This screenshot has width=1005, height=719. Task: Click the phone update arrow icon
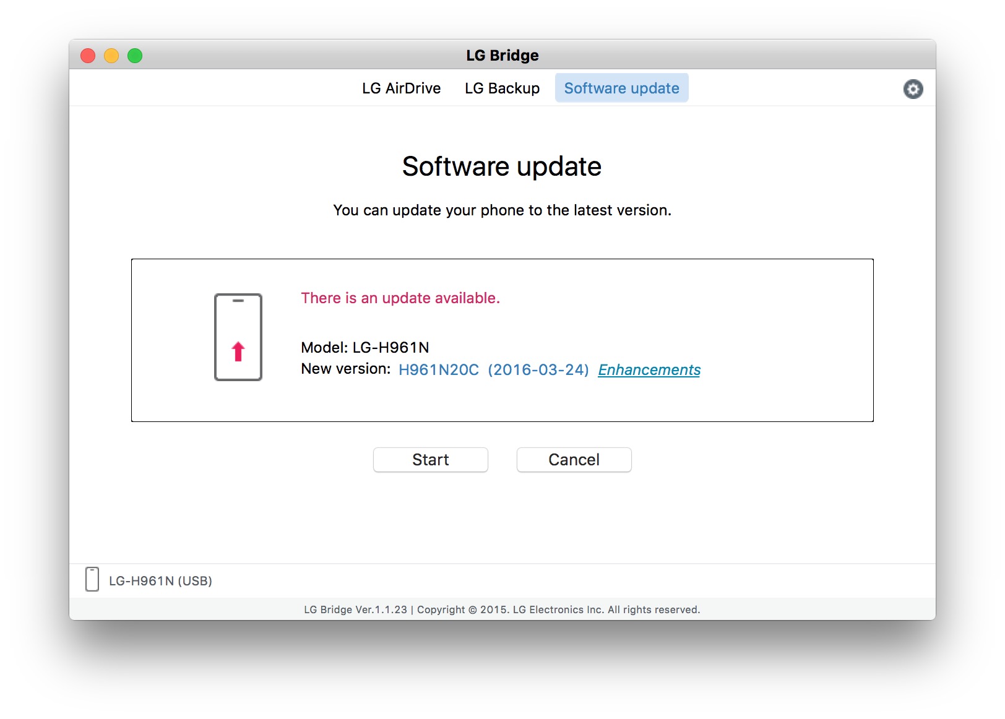coord(238,337)
